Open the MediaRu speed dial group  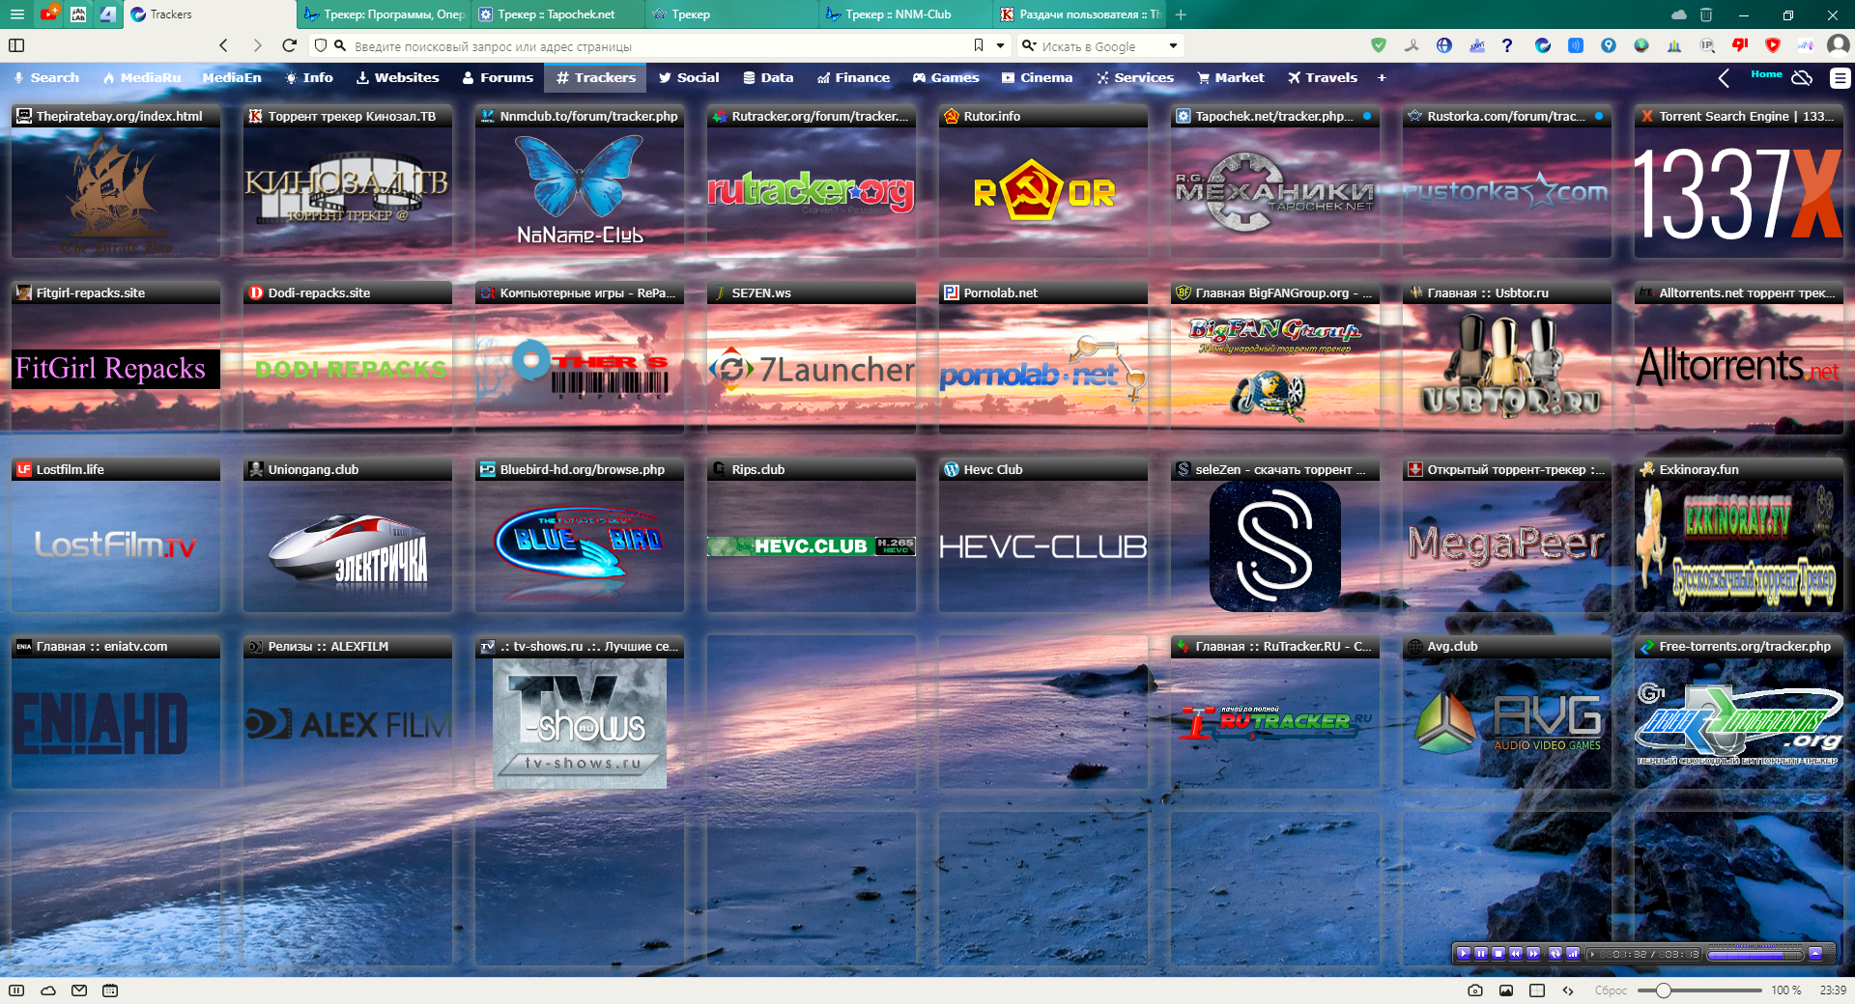[x=142, y=78]
